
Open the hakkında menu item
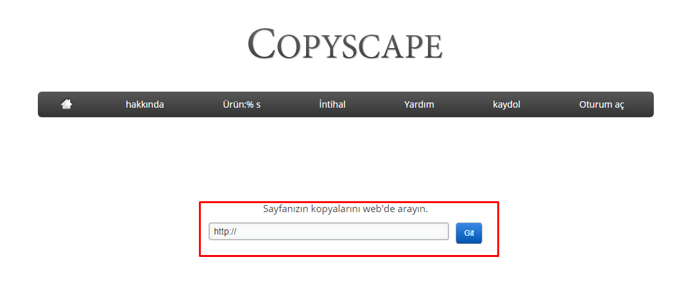144,105
